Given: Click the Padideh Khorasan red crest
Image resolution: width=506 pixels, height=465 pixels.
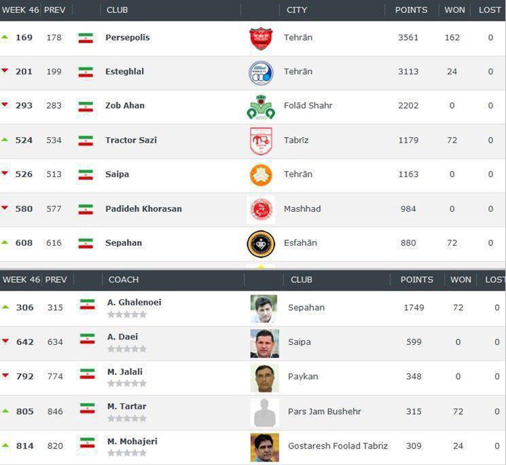Looking at the screenshot, I should (261, 210).
